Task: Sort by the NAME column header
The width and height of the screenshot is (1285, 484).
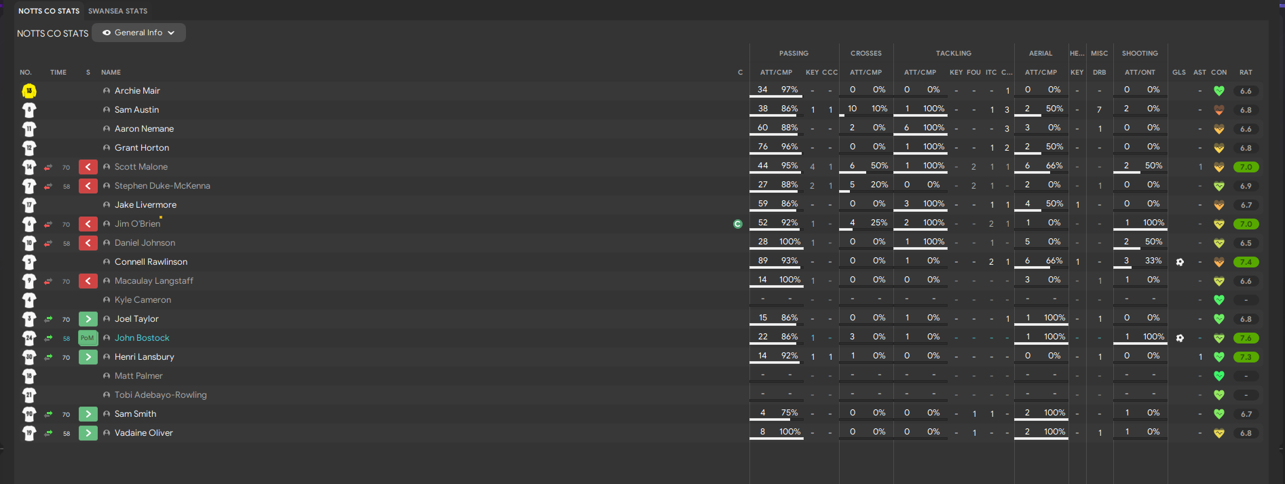Action: (111, 72)
